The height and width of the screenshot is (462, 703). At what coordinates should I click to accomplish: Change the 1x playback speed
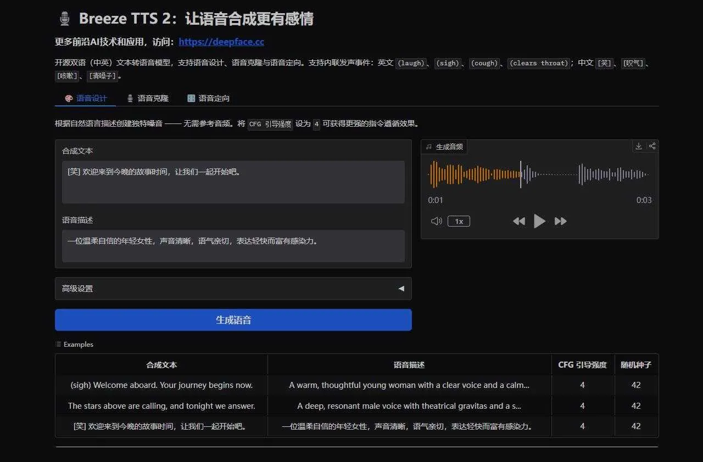pyautogui.click(x=459, y=221)
